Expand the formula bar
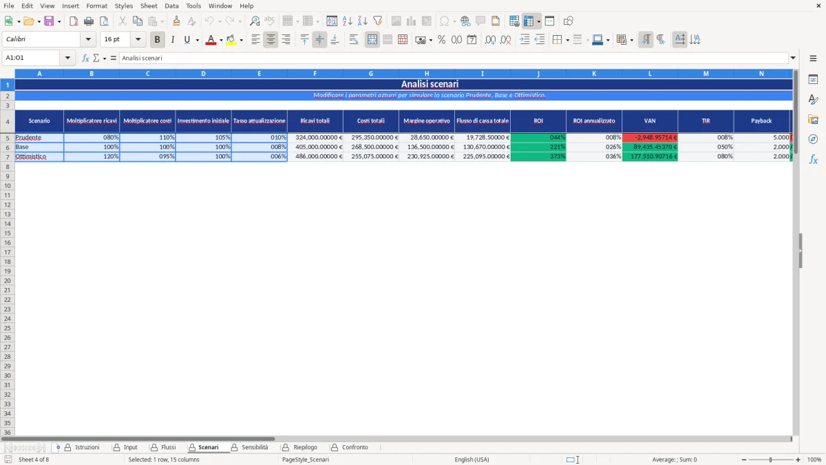This screenshot has height=465, width=826. coord(793,58)
